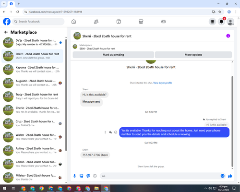This screenshot has width=240, height=192.
Task: Open the Reels video icon
Action: point(119,22)
